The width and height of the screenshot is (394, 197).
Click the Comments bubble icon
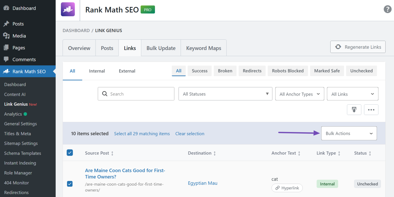[6, 59]
